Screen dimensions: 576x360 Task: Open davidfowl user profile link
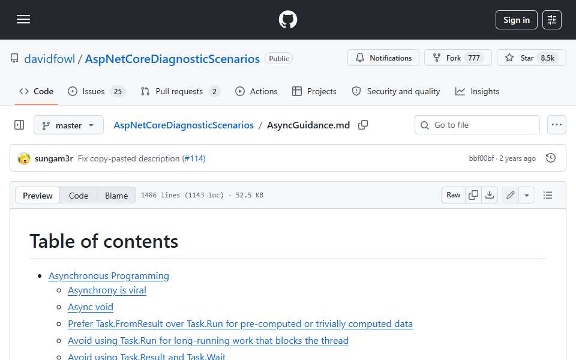50,59
